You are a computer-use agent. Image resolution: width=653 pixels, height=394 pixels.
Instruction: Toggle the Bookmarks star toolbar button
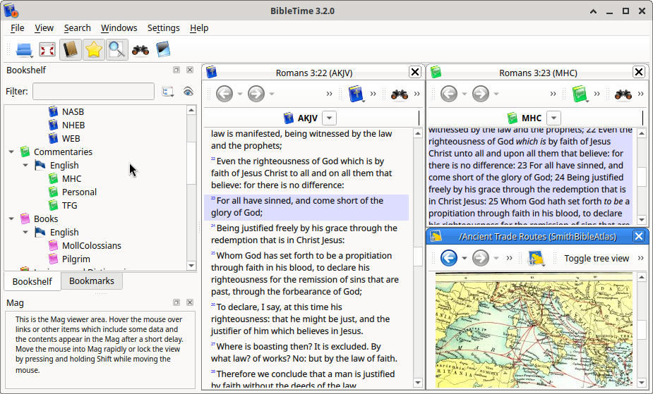coord(94,50)
